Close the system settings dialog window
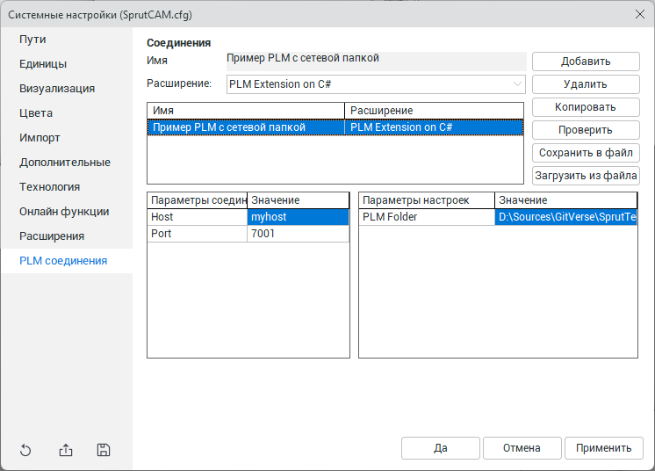Viewport: 655px width, 471px height. pyautogui.click(x=638, y=13)
